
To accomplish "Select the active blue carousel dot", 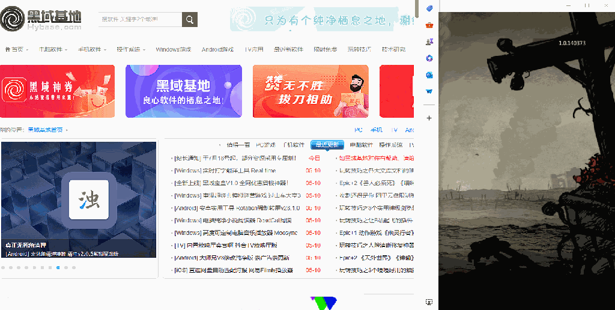I will click(x=58, y=267).
